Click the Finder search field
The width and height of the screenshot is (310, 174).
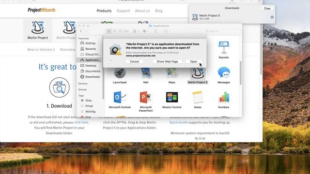[x=214, y=31]
